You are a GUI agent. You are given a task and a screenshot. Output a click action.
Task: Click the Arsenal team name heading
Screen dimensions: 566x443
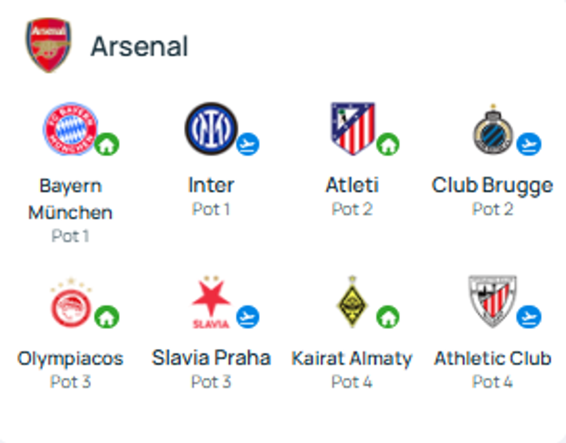[x=139, y=46]
